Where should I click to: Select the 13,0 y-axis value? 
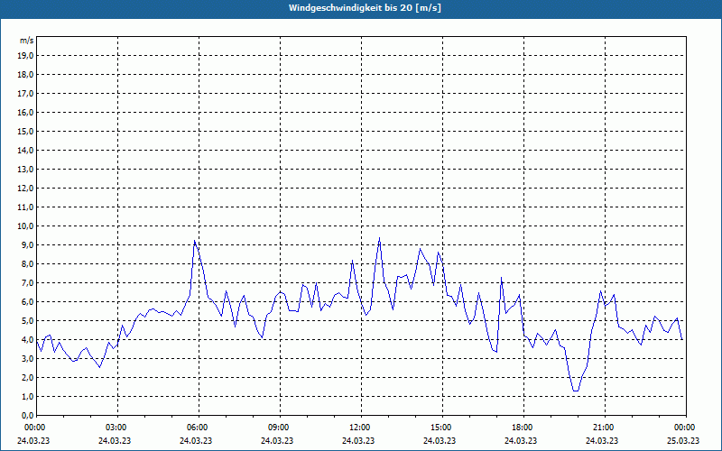[25, 169]
